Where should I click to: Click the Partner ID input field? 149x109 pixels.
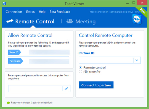[x=106, y=60]
